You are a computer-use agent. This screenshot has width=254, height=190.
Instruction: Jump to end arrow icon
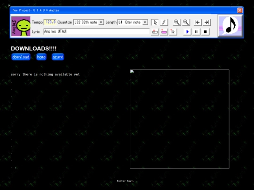206,23
